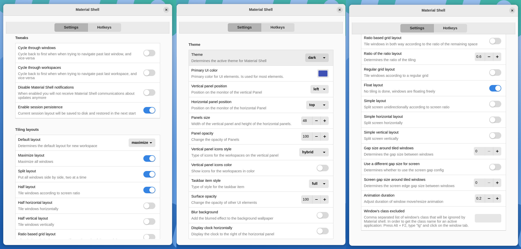Close the middle Material Shell window
This screenshot has width=521, height=249.
339,10
